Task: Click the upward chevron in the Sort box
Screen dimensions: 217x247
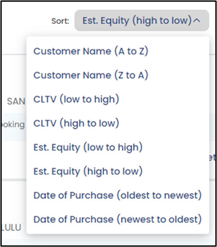Action: click(197, 21)
